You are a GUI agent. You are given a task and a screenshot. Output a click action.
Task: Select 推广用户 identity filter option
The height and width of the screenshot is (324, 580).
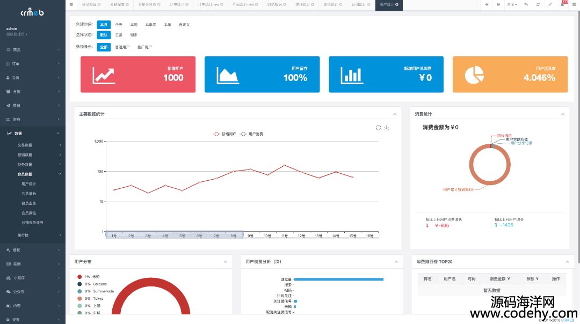(x=144, y=47)
